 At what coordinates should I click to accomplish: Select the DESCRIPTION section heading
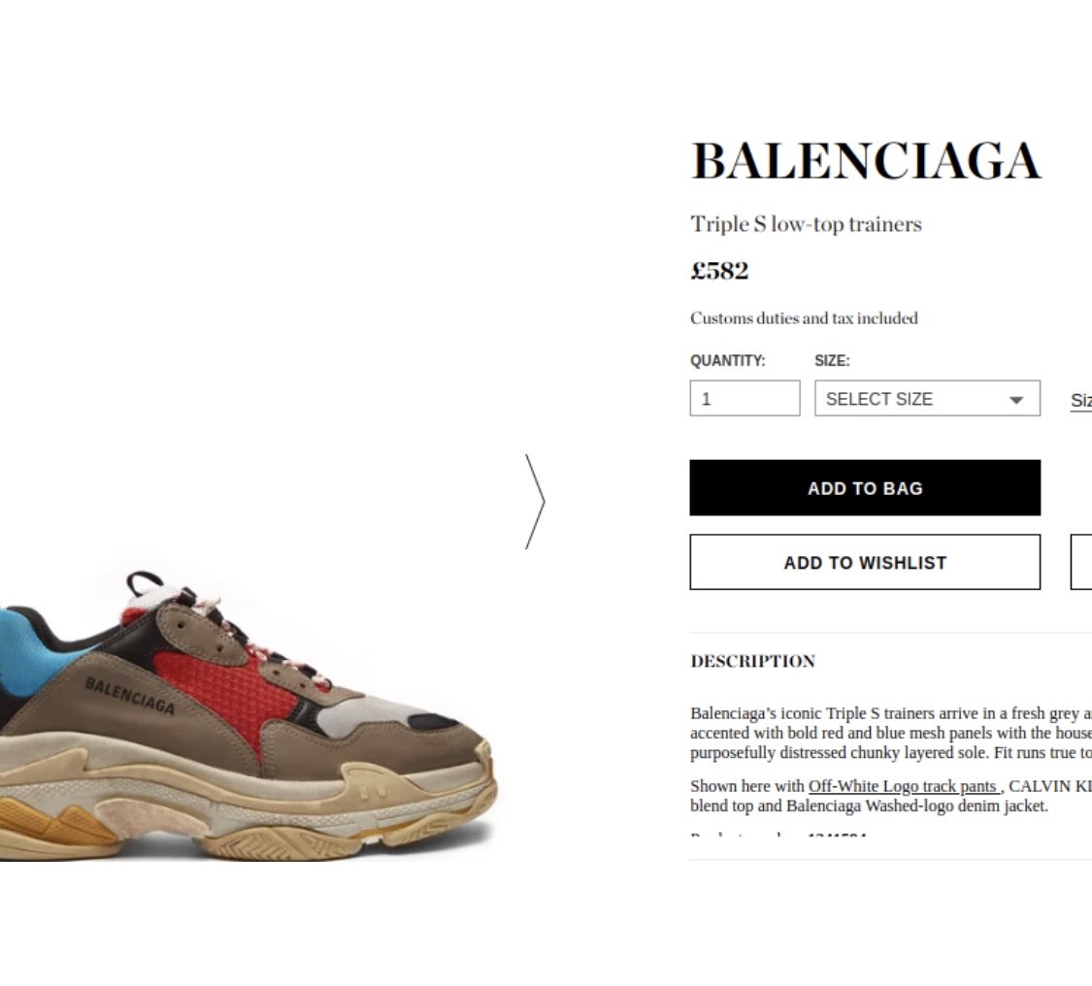(753, 661)
